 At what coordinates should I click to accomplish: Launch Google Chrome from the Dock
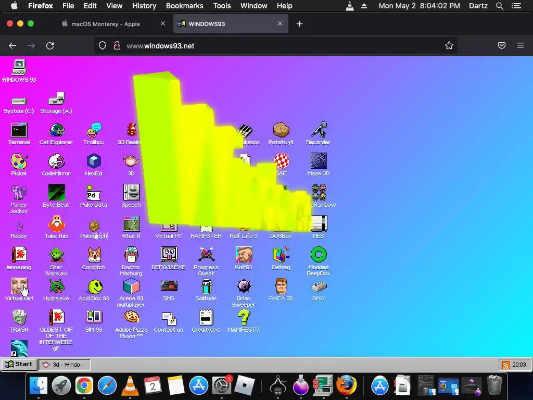(x=84, y=386)
